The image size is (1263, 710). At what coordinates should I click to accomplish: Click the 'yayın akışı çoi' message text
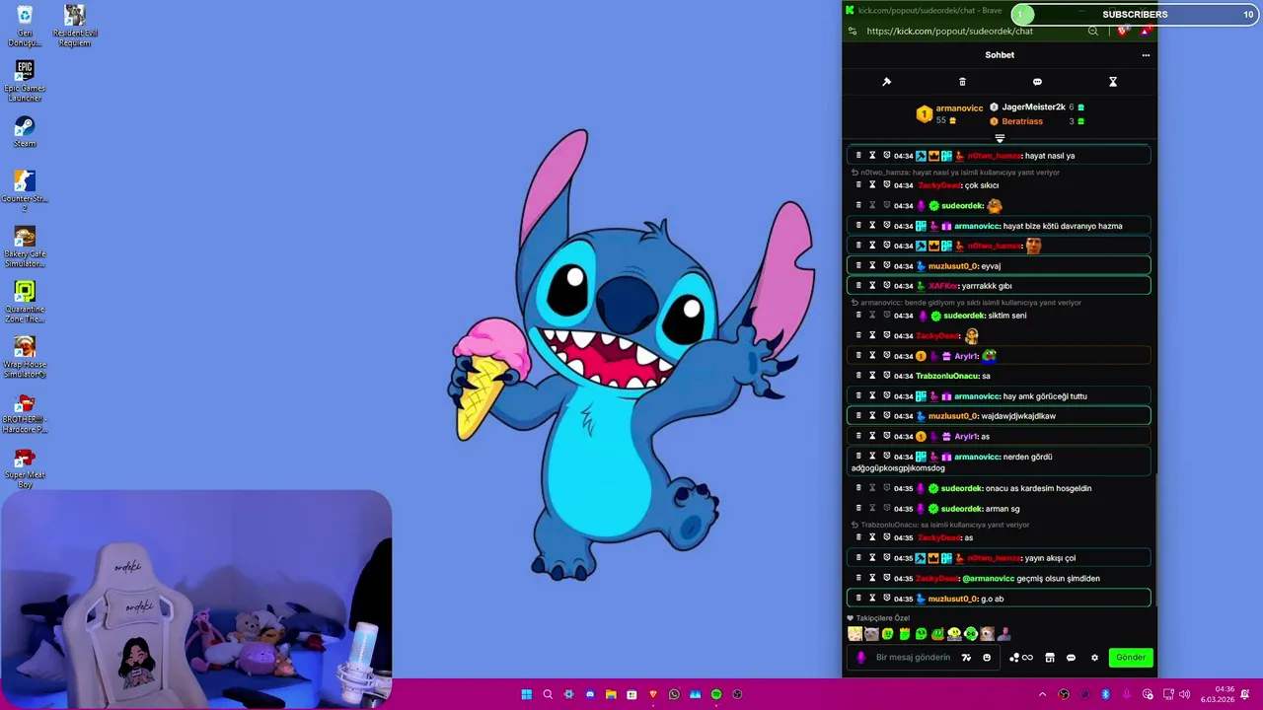[1050, 558]
